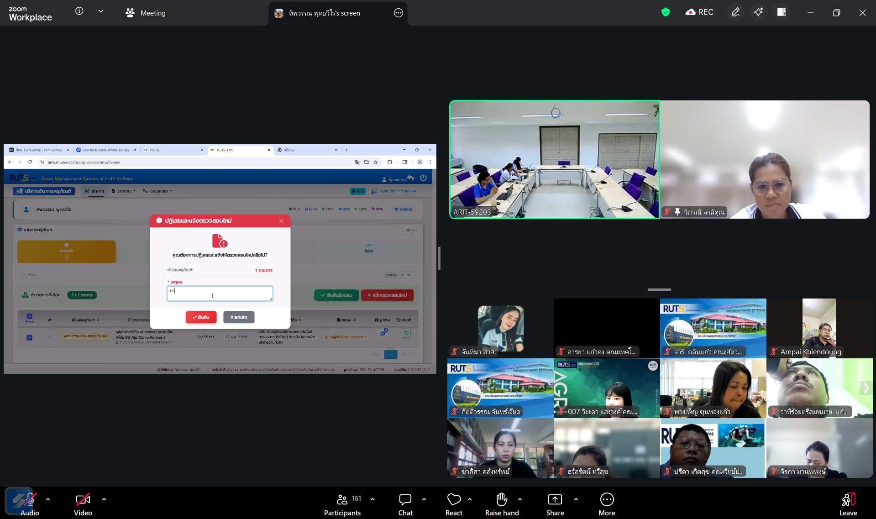Open the Chat panel
The image size is (876, 519).
click(405, 504)
